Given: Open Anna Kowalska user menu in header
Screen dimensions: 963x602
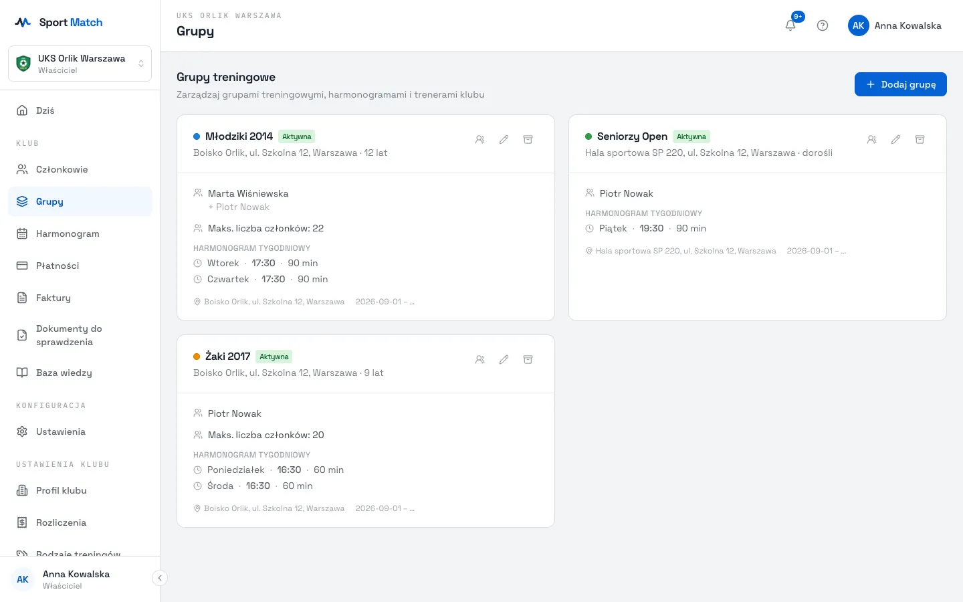Looking at the screenshot, I should [x=895, y=25].
